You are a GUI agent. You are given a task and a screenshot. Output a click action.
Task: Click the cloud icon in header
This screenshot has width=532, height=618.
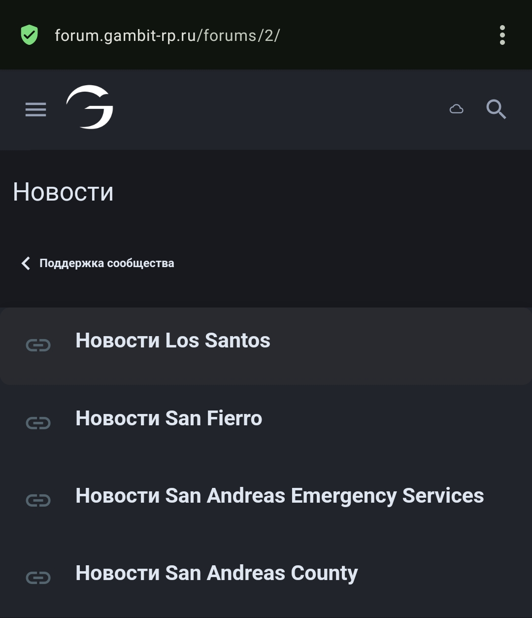click(x=457, y=109)
